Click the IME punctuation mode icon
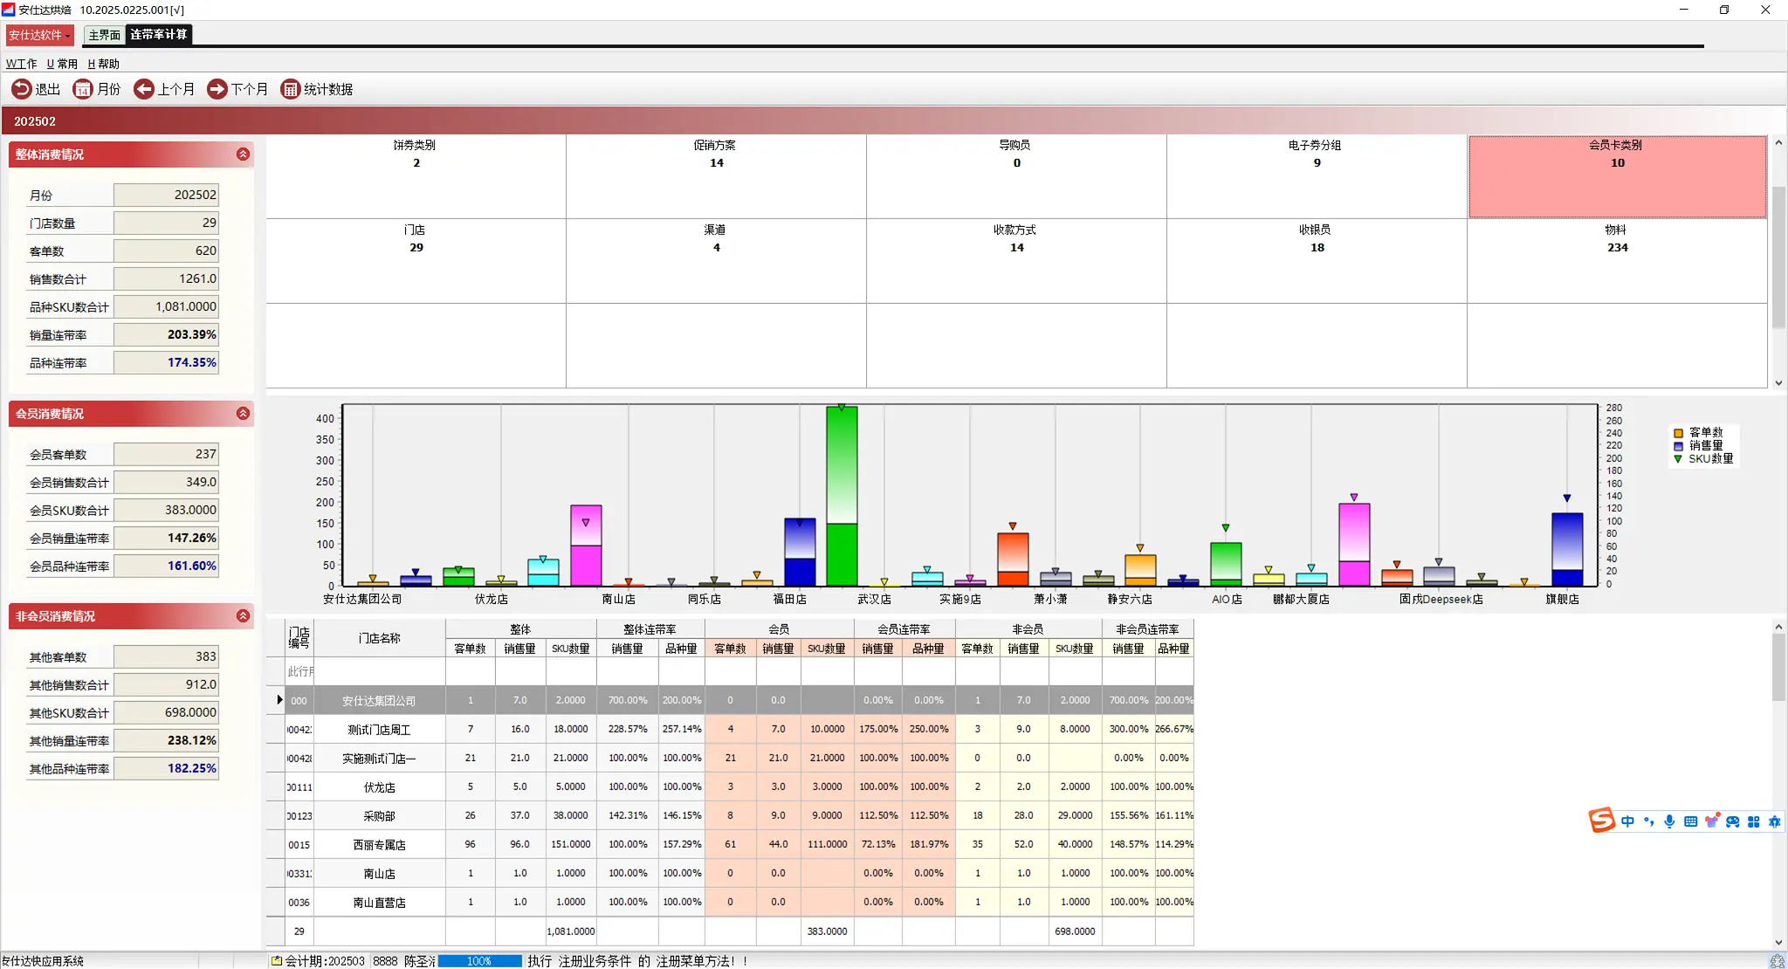Screen dimensions: 1788x969 tap(1648, 821)
